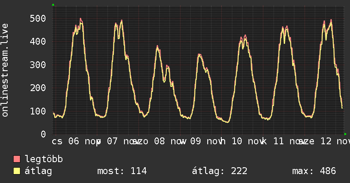Click the onlinestream.live vertical axis title

point(5,70)
